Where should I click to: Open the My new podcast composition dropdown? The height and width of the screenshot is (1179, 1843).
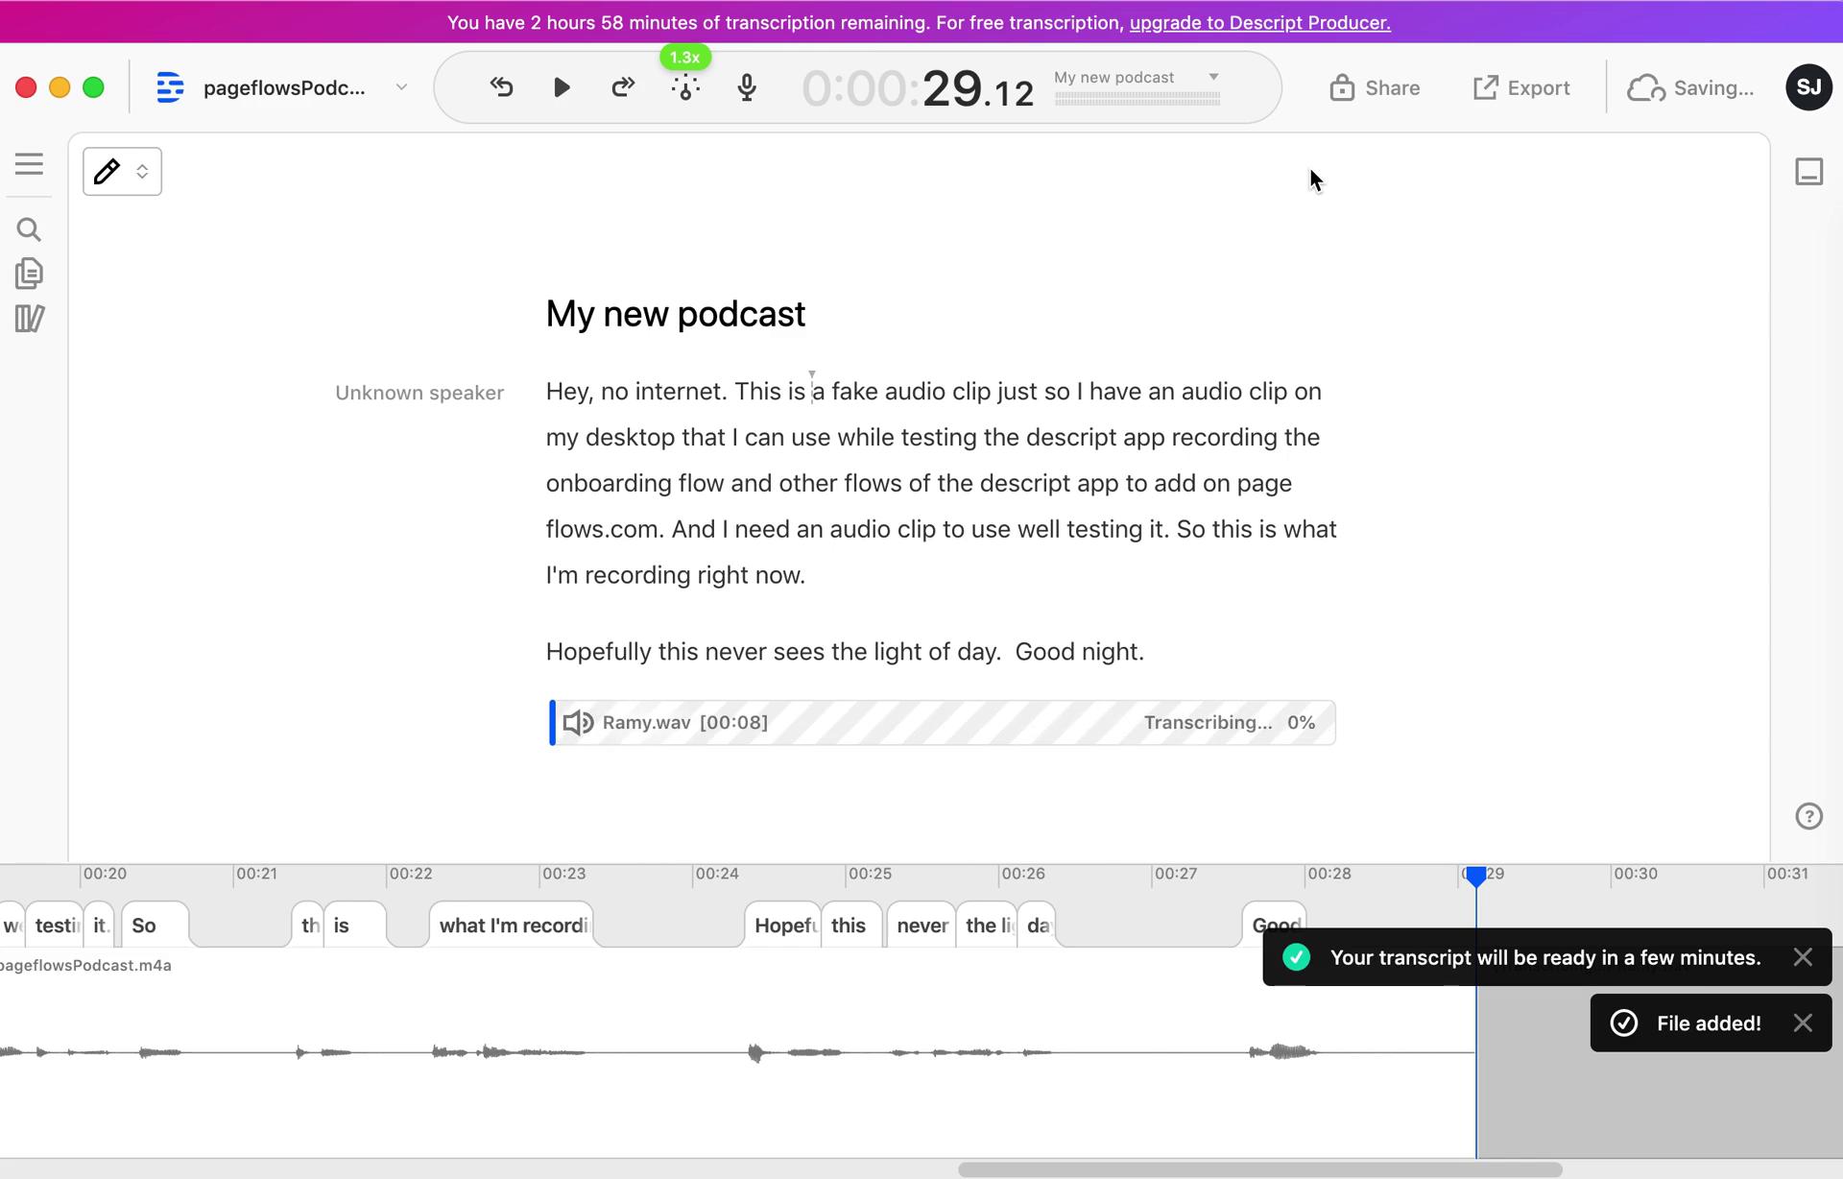click(1137, 77)
